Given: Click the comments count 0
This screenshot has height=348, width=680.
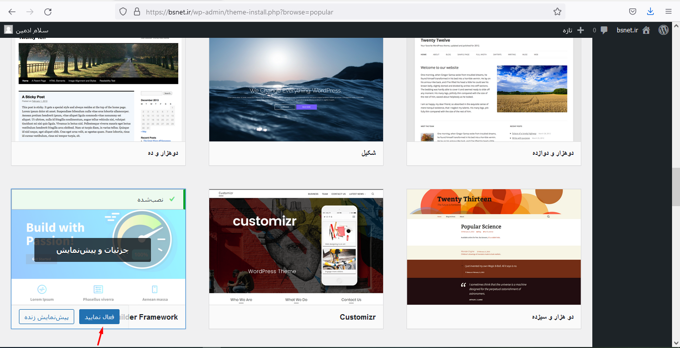Looking at the screenshot, I should coord(594,30).
